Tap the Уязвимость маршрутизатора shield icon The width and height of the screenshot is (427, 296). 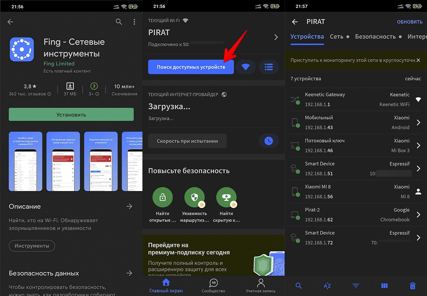(194, 197)
